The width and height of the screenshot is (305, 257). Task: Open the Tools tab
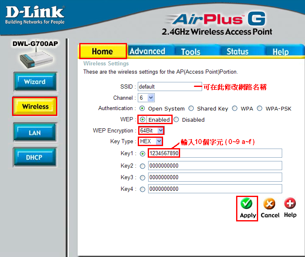pyautogui.click(x=190, y=52)
